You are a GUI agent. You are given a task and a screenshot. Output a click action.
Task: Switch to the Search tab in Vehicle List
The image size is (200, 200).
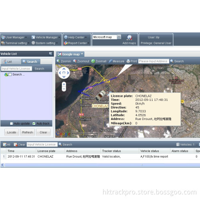pyautogui.click(x=31, y=62)
